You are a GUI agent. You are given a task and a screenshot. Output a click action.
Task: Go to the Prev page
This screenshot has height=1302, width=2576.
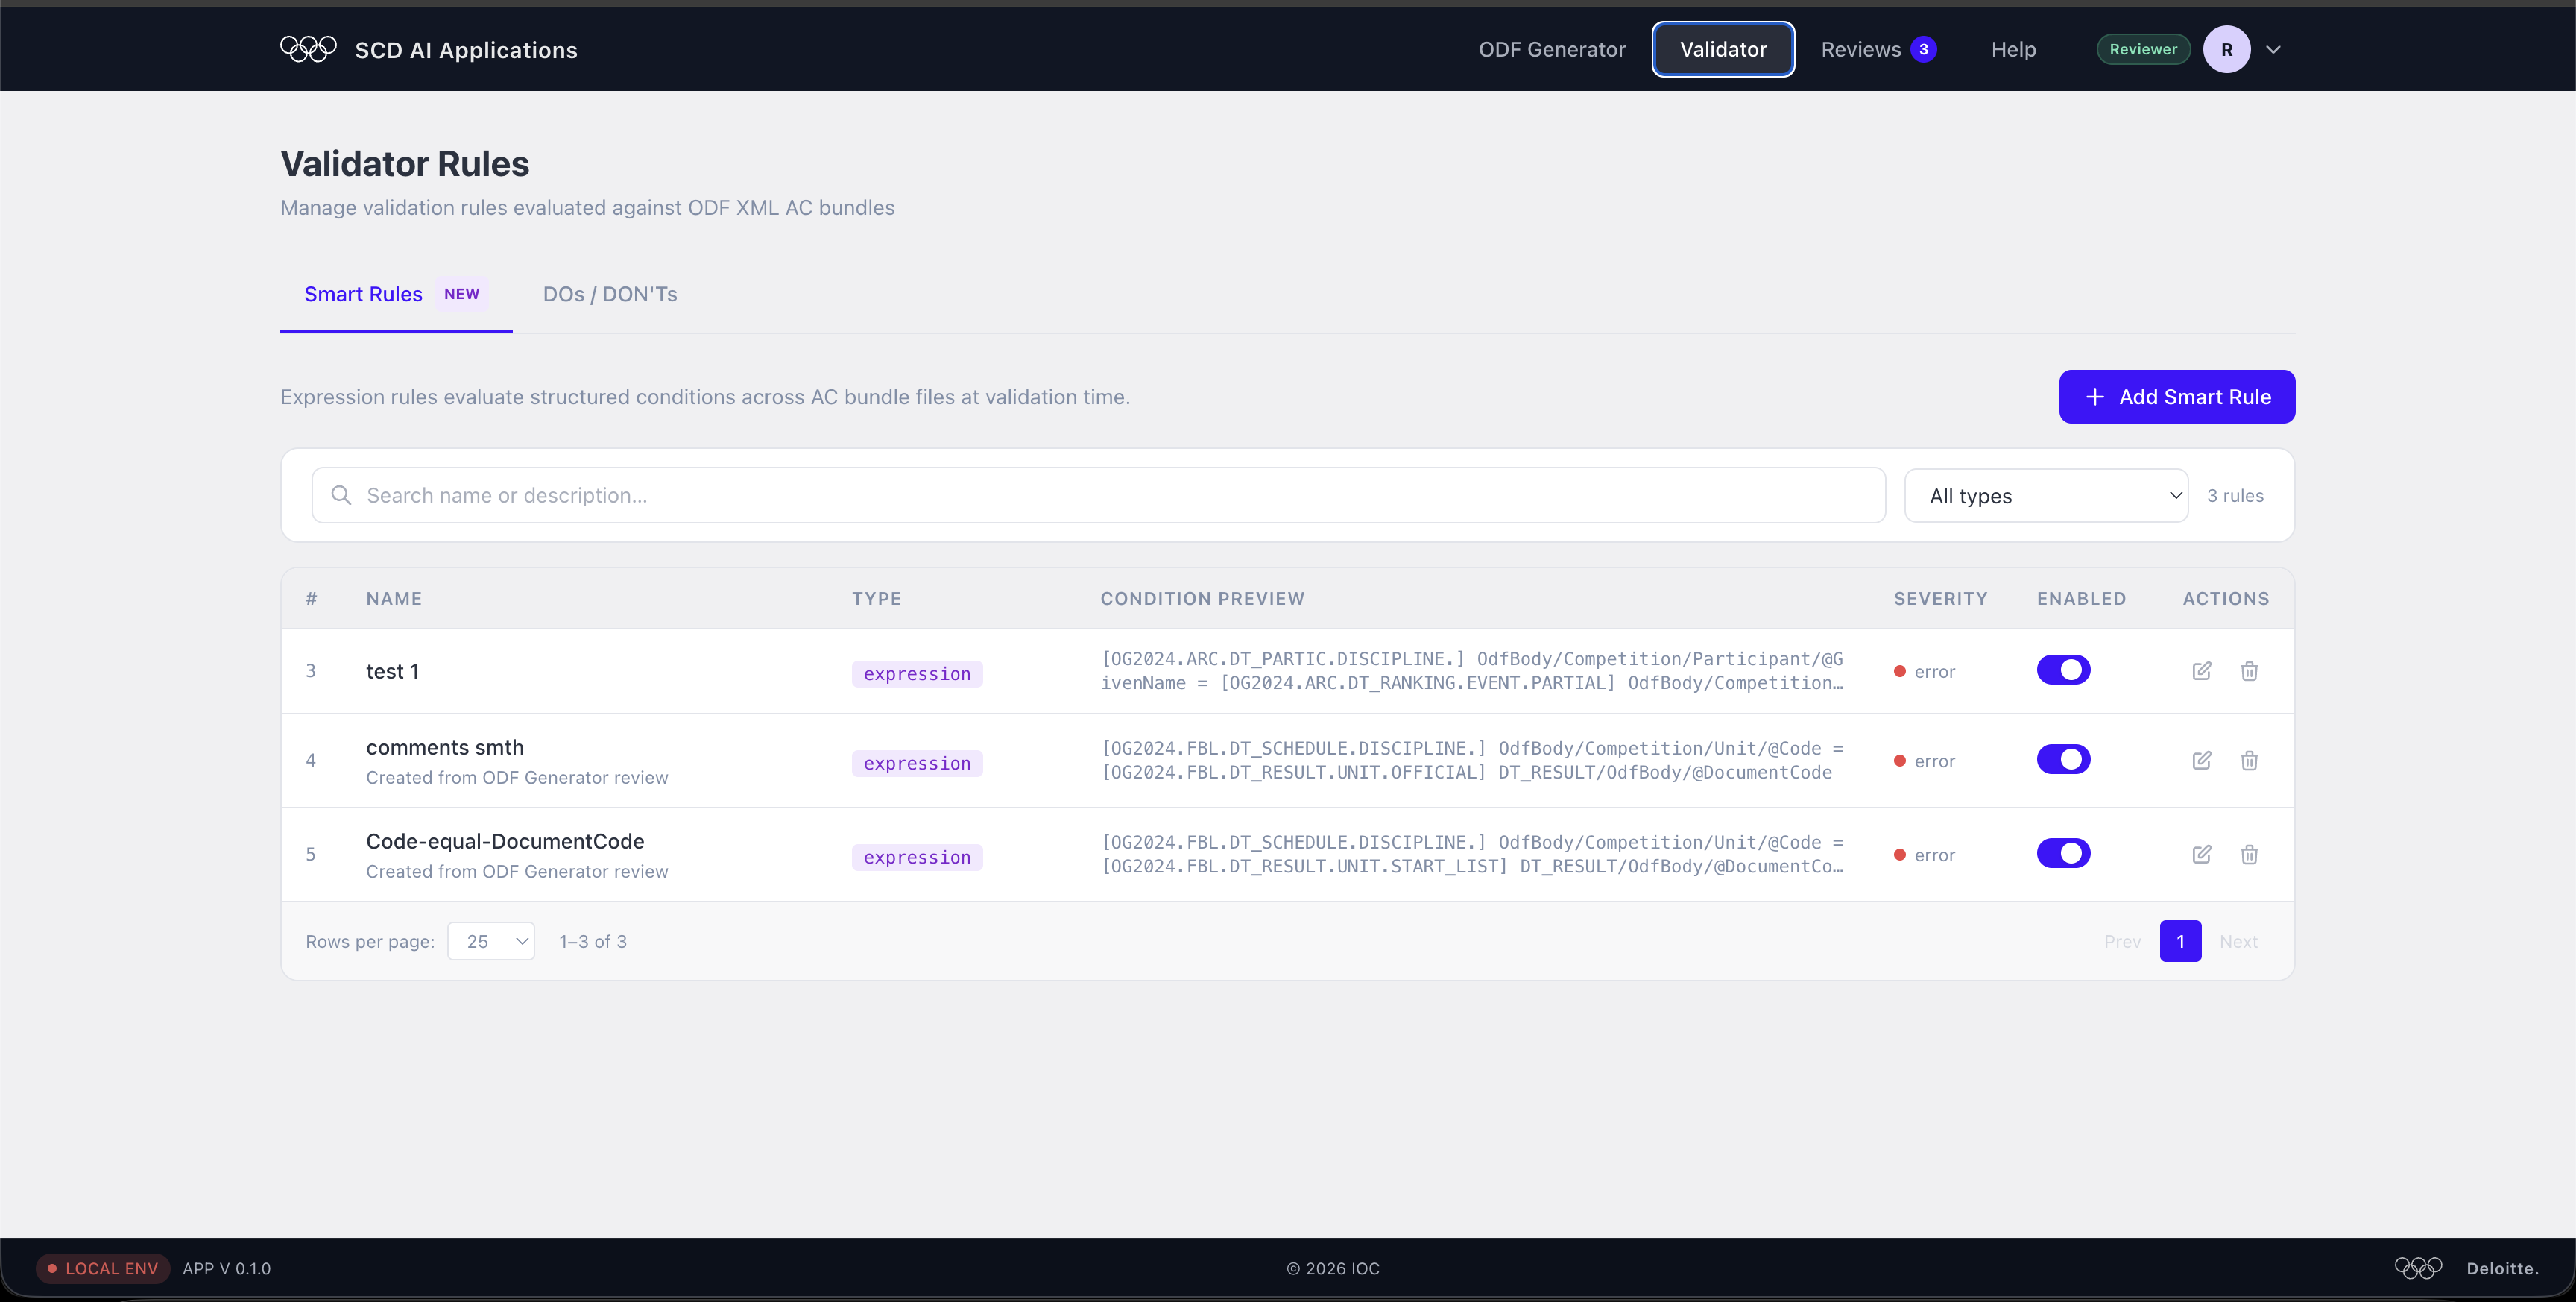coord(2122,941)
